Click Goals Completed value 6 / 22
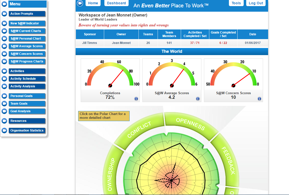The height and width of the screenshot is (195, 289). pyautogui.click(x=223, y=43)
